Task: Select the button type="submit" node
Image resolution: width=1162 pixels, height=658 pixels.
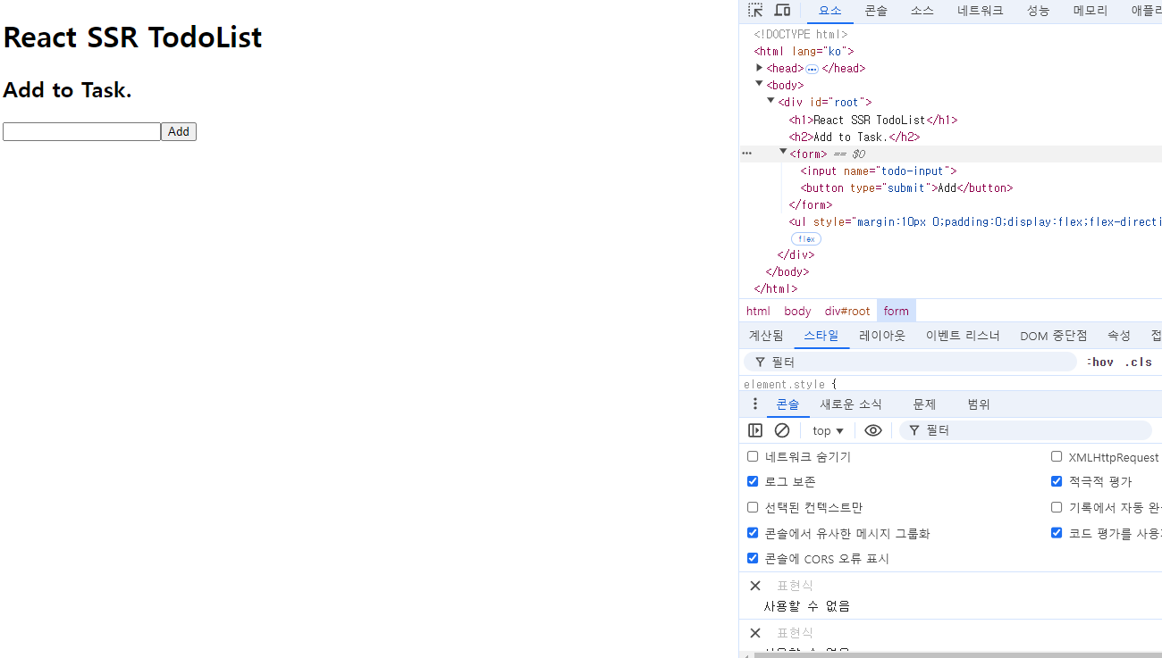Action: tap(906, 188)
